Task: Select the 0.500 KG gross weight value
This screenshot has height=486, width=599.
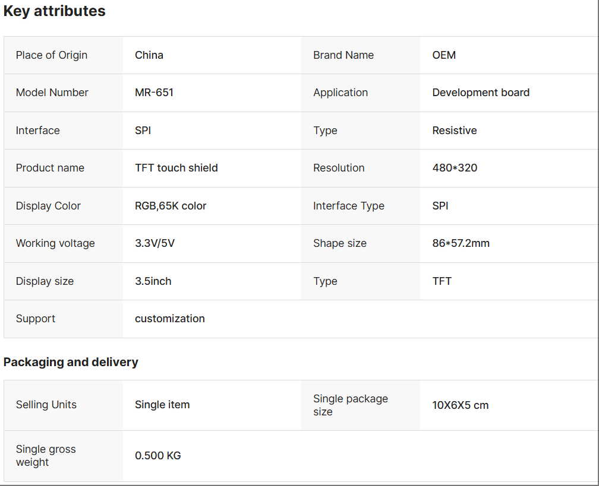Action: point(158,456)
